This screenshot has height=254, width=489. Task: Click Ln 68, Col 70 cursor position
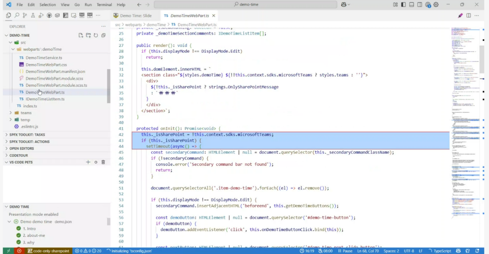point(368,251)
